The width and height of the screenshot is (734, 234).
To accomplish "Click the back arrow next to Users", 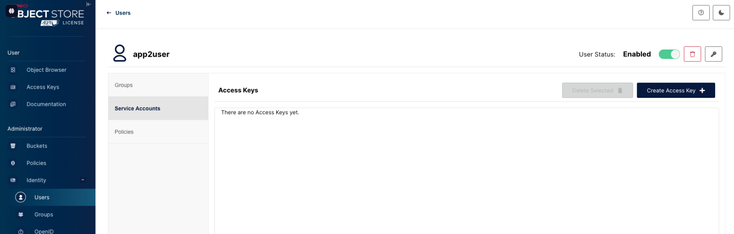I will [109, 13].
